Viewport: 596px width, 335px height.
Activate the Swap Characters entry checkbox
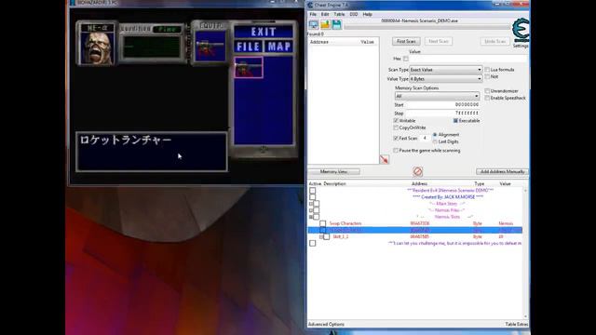(323, 223)
